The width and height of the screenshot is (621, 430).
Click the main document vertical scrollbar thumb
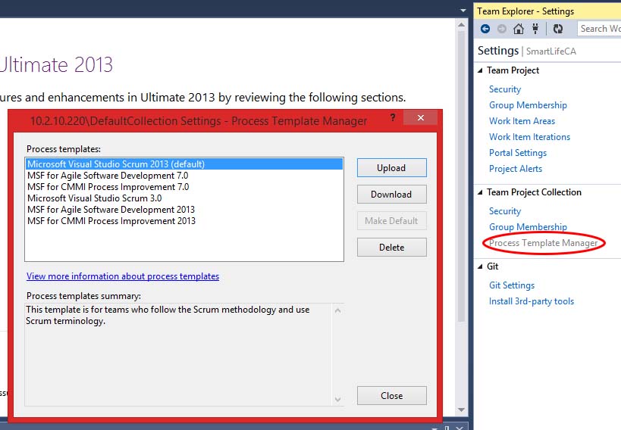462,177
